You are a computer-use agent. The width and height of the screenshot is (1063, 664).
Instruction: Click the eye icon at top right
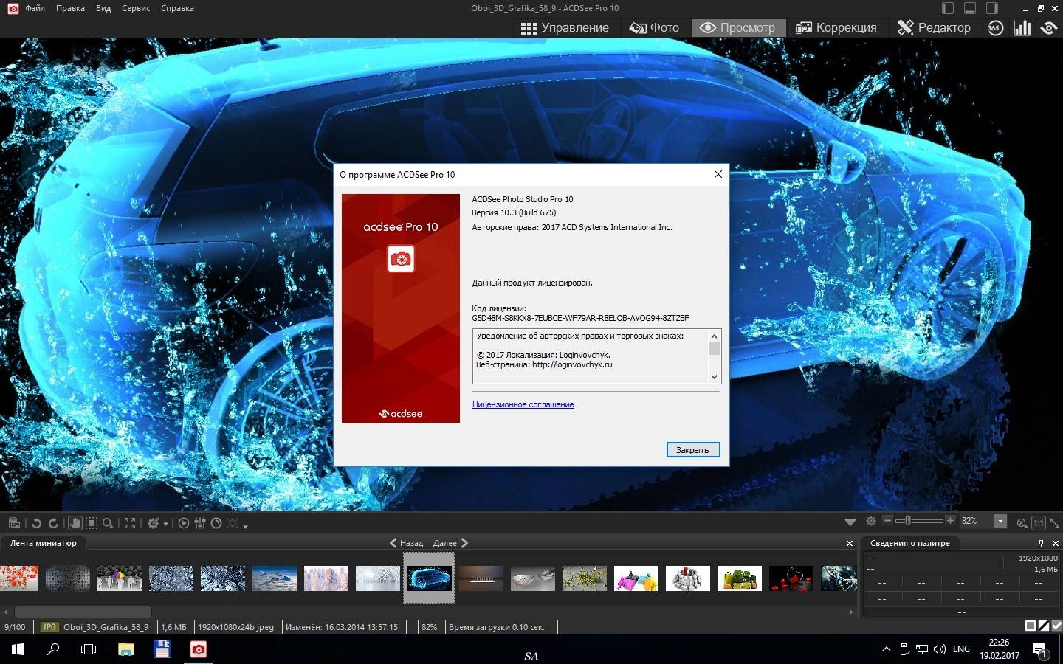click(x=1049, y=28)
